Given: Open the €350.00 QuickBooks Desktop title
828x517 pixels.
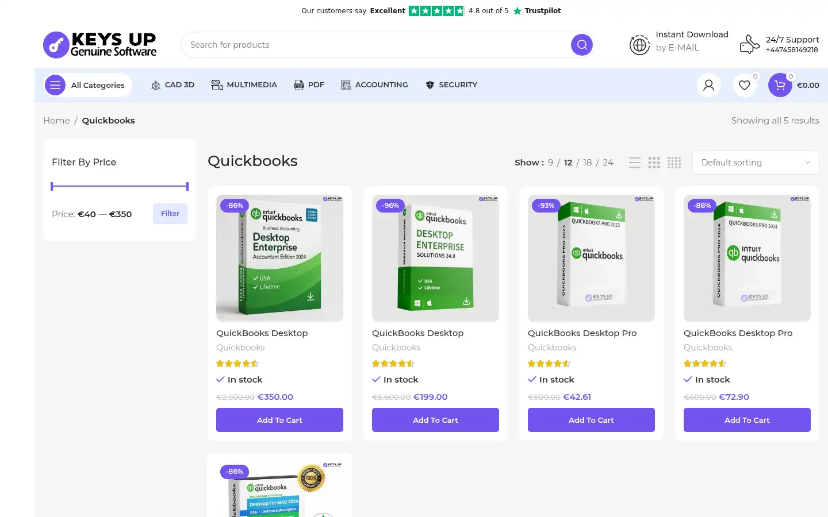Looking at the screenshot, I should tap(262, 333).
